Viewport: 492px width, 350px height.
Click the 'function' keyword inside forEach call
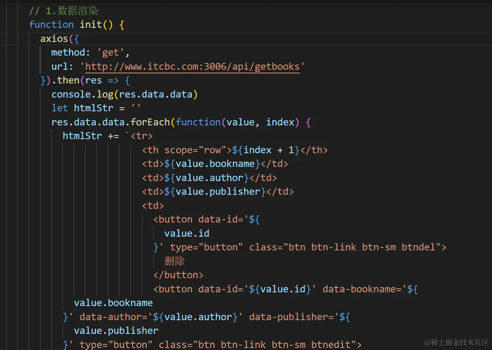coord(198,122)
